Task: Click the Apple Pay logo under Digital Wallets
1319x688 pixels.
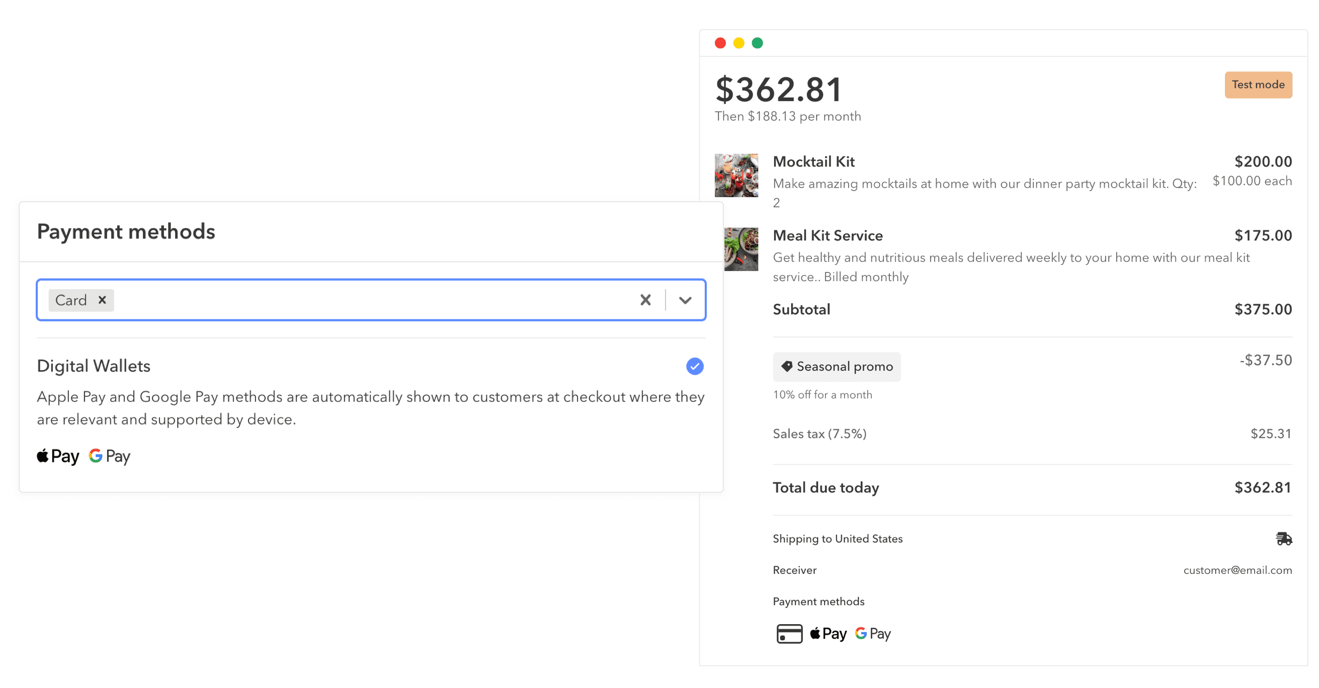Action: [58, 456]
